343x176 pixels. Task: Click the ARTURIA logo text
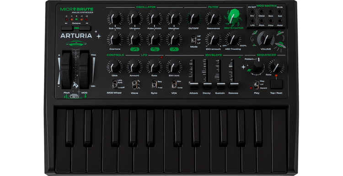76,36
